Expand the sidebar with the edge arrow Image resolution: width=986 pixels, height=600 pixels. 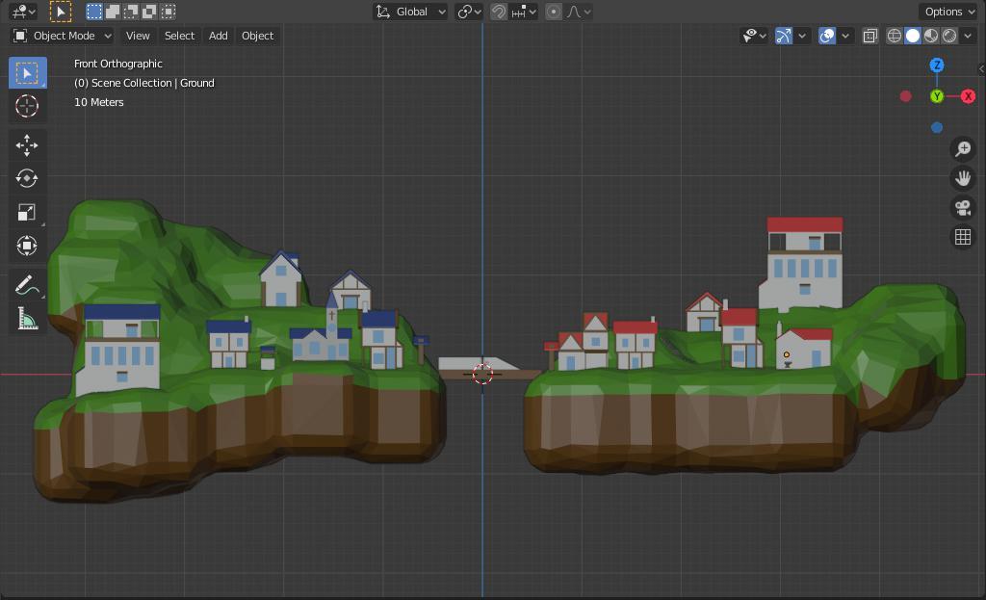coord(980,68)
